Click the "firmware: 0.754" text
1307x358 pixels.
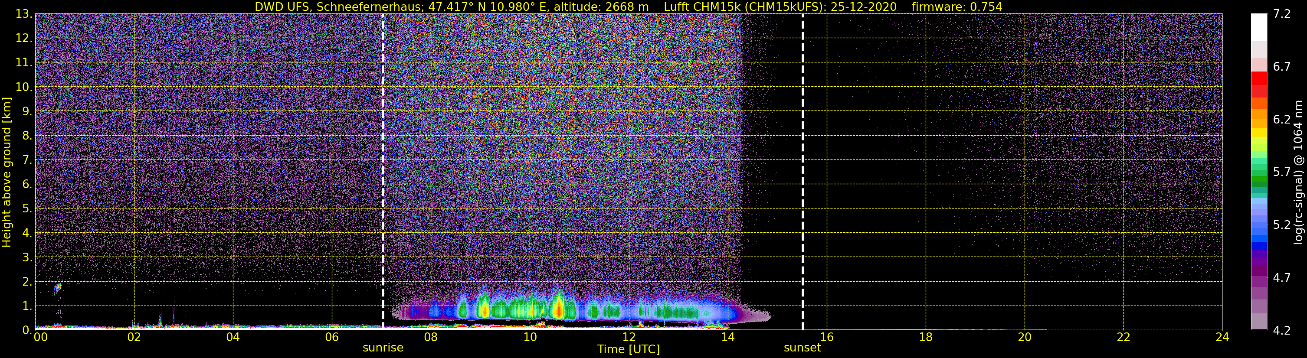pyautogui.click(x=957, y=7)
